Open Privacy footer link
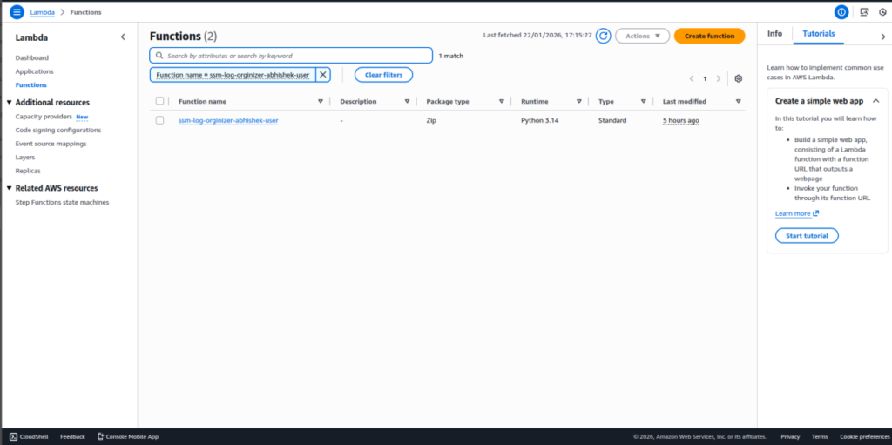Screen dimensions: 892x445 click(790, 436)
